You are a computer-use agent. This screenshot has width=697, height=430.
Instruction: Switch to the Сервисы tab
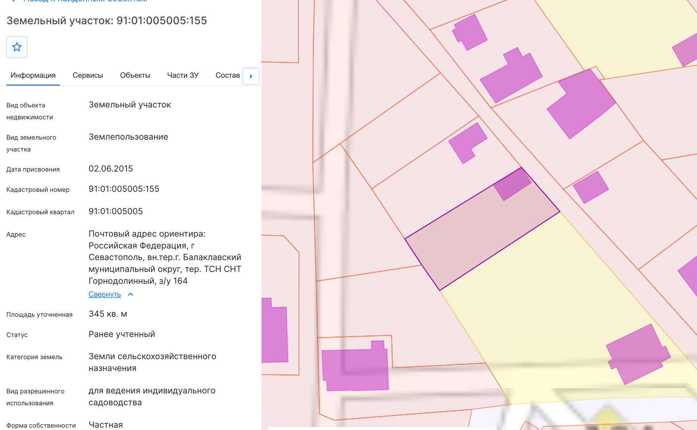[88, 75]
